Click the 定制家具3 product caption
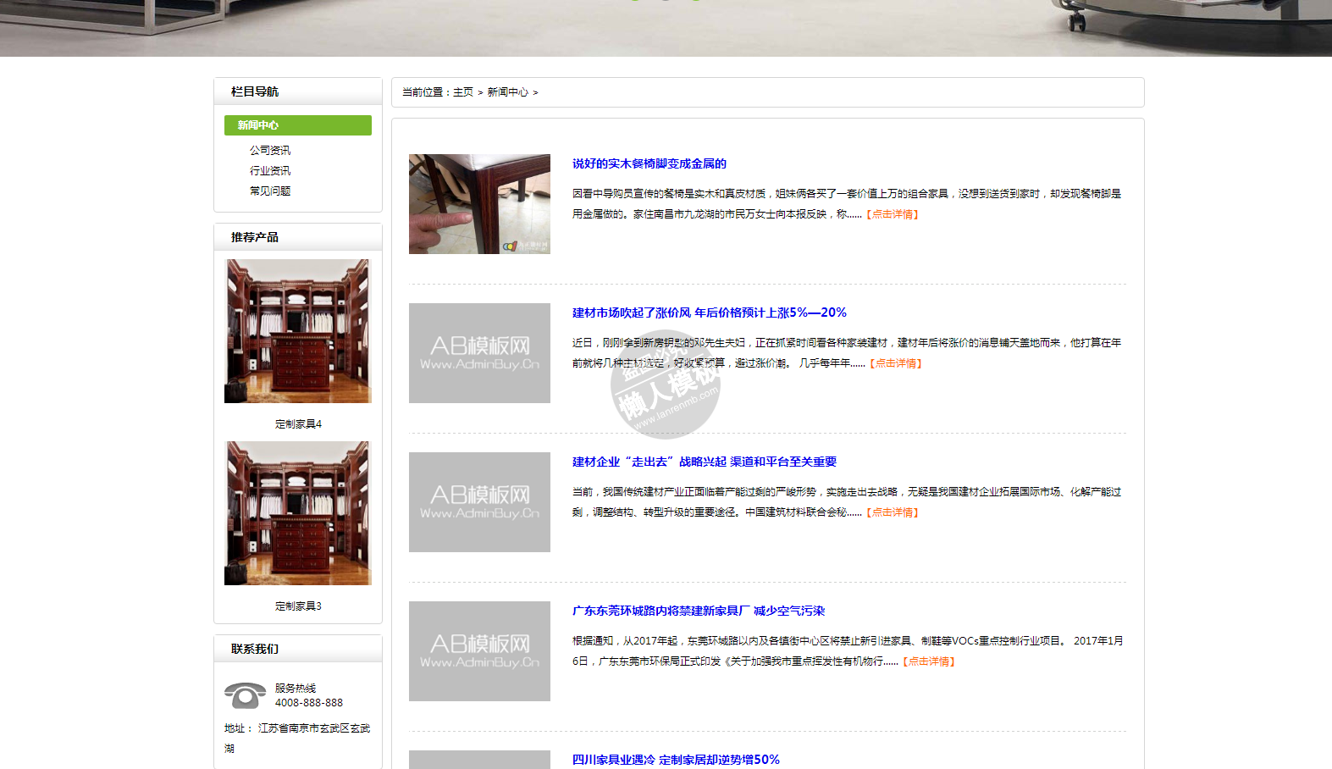The width and height of the screenshot is (1332, 769). (298, 606)
